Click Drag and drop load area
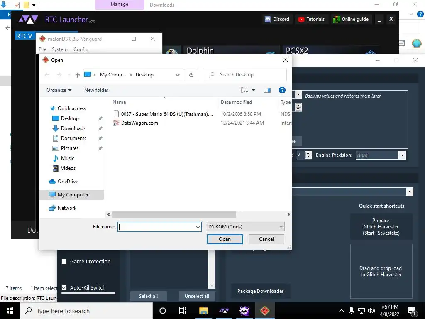Viewport: 425px width, 319px height. point(381,271)
